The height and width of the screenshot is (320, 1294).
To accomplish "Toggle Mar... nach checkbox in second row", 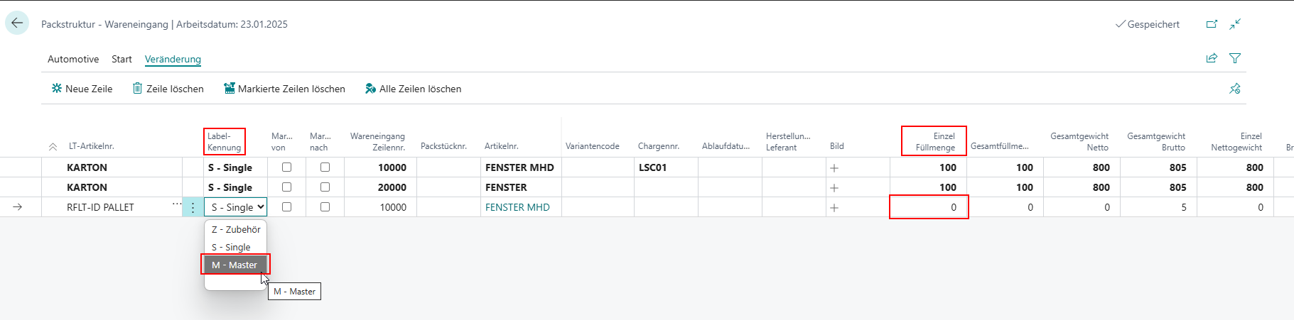I will [x=325, y=187].
